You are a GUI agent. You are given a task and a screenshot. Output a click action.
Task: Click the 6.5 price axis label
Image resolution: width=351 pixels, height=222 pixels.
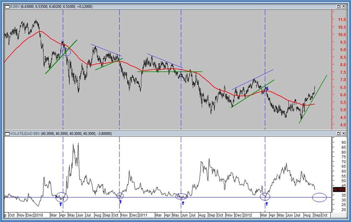click(x=343, y=87)
